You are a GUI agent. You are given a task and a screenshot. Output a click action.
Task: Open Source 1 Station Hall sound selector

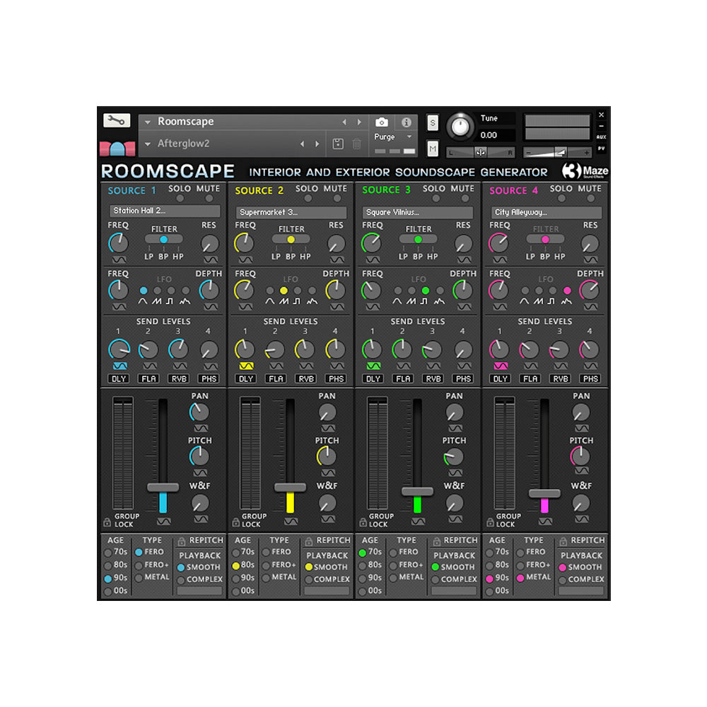tap(165, 211)
